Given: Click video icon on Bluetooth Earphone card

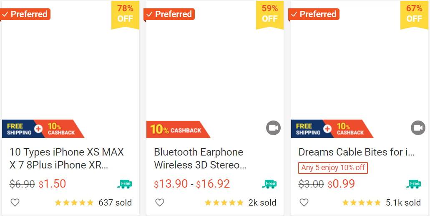Looking at the screenshot, I should tap(273, 128).
